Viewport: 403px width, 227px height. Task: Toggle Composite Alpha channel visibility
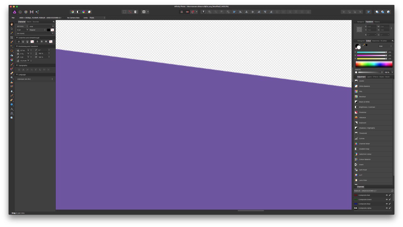387,208
